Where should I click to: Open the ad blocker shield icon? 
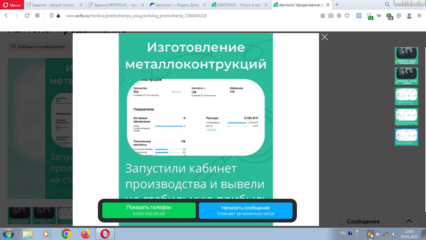click(x=339, y=16)
